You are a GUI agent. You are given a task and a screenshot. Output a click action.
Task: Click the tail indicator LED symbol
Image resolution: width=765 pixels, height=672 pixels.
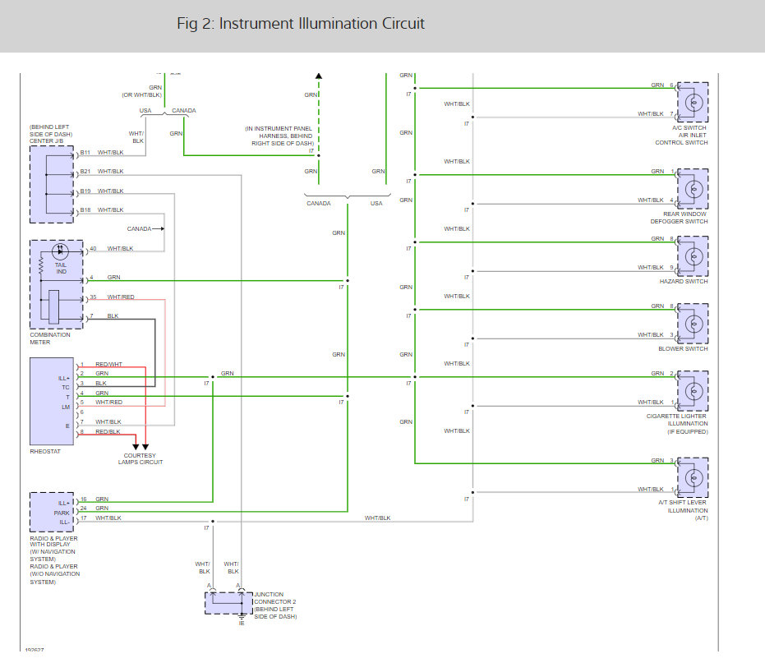[x=60, y=251]
